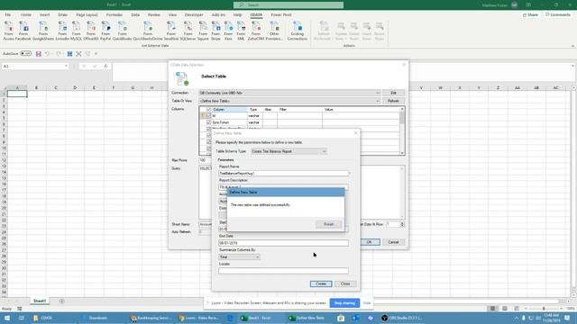Choose the From SendGrid icon
577x324 pixels.
click(x=171, y=31)
